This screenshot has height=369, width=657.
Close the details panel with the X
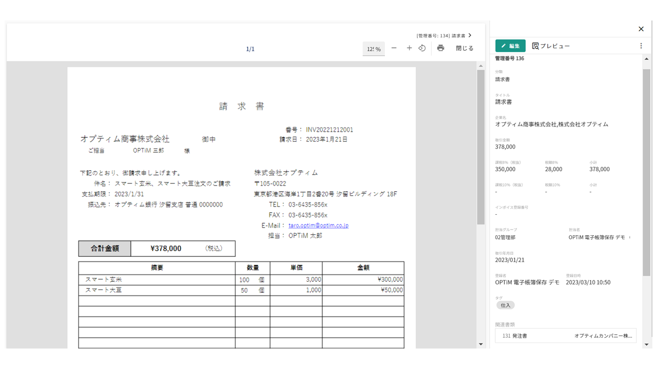click(641, 29)
